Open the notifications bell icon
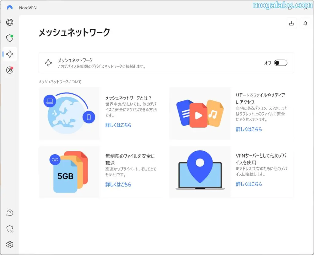 pyautogui.click(x=305, y=23)
